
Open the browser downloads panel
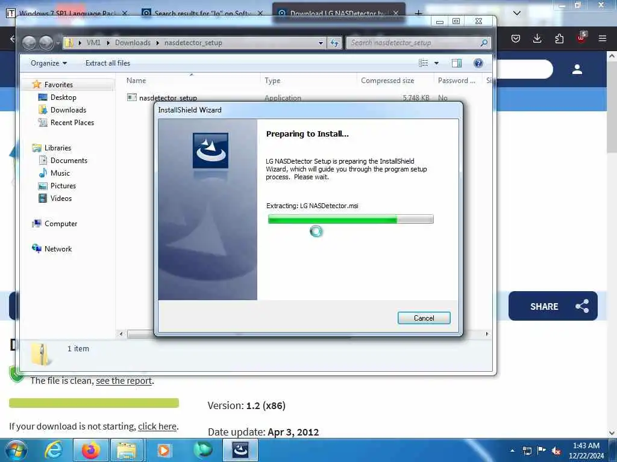tap(537, 38)
